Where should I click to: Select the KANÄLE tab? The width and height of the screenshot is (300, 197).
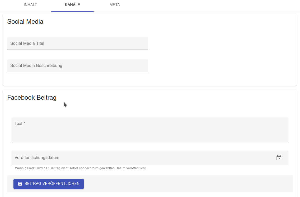[72, 5]
